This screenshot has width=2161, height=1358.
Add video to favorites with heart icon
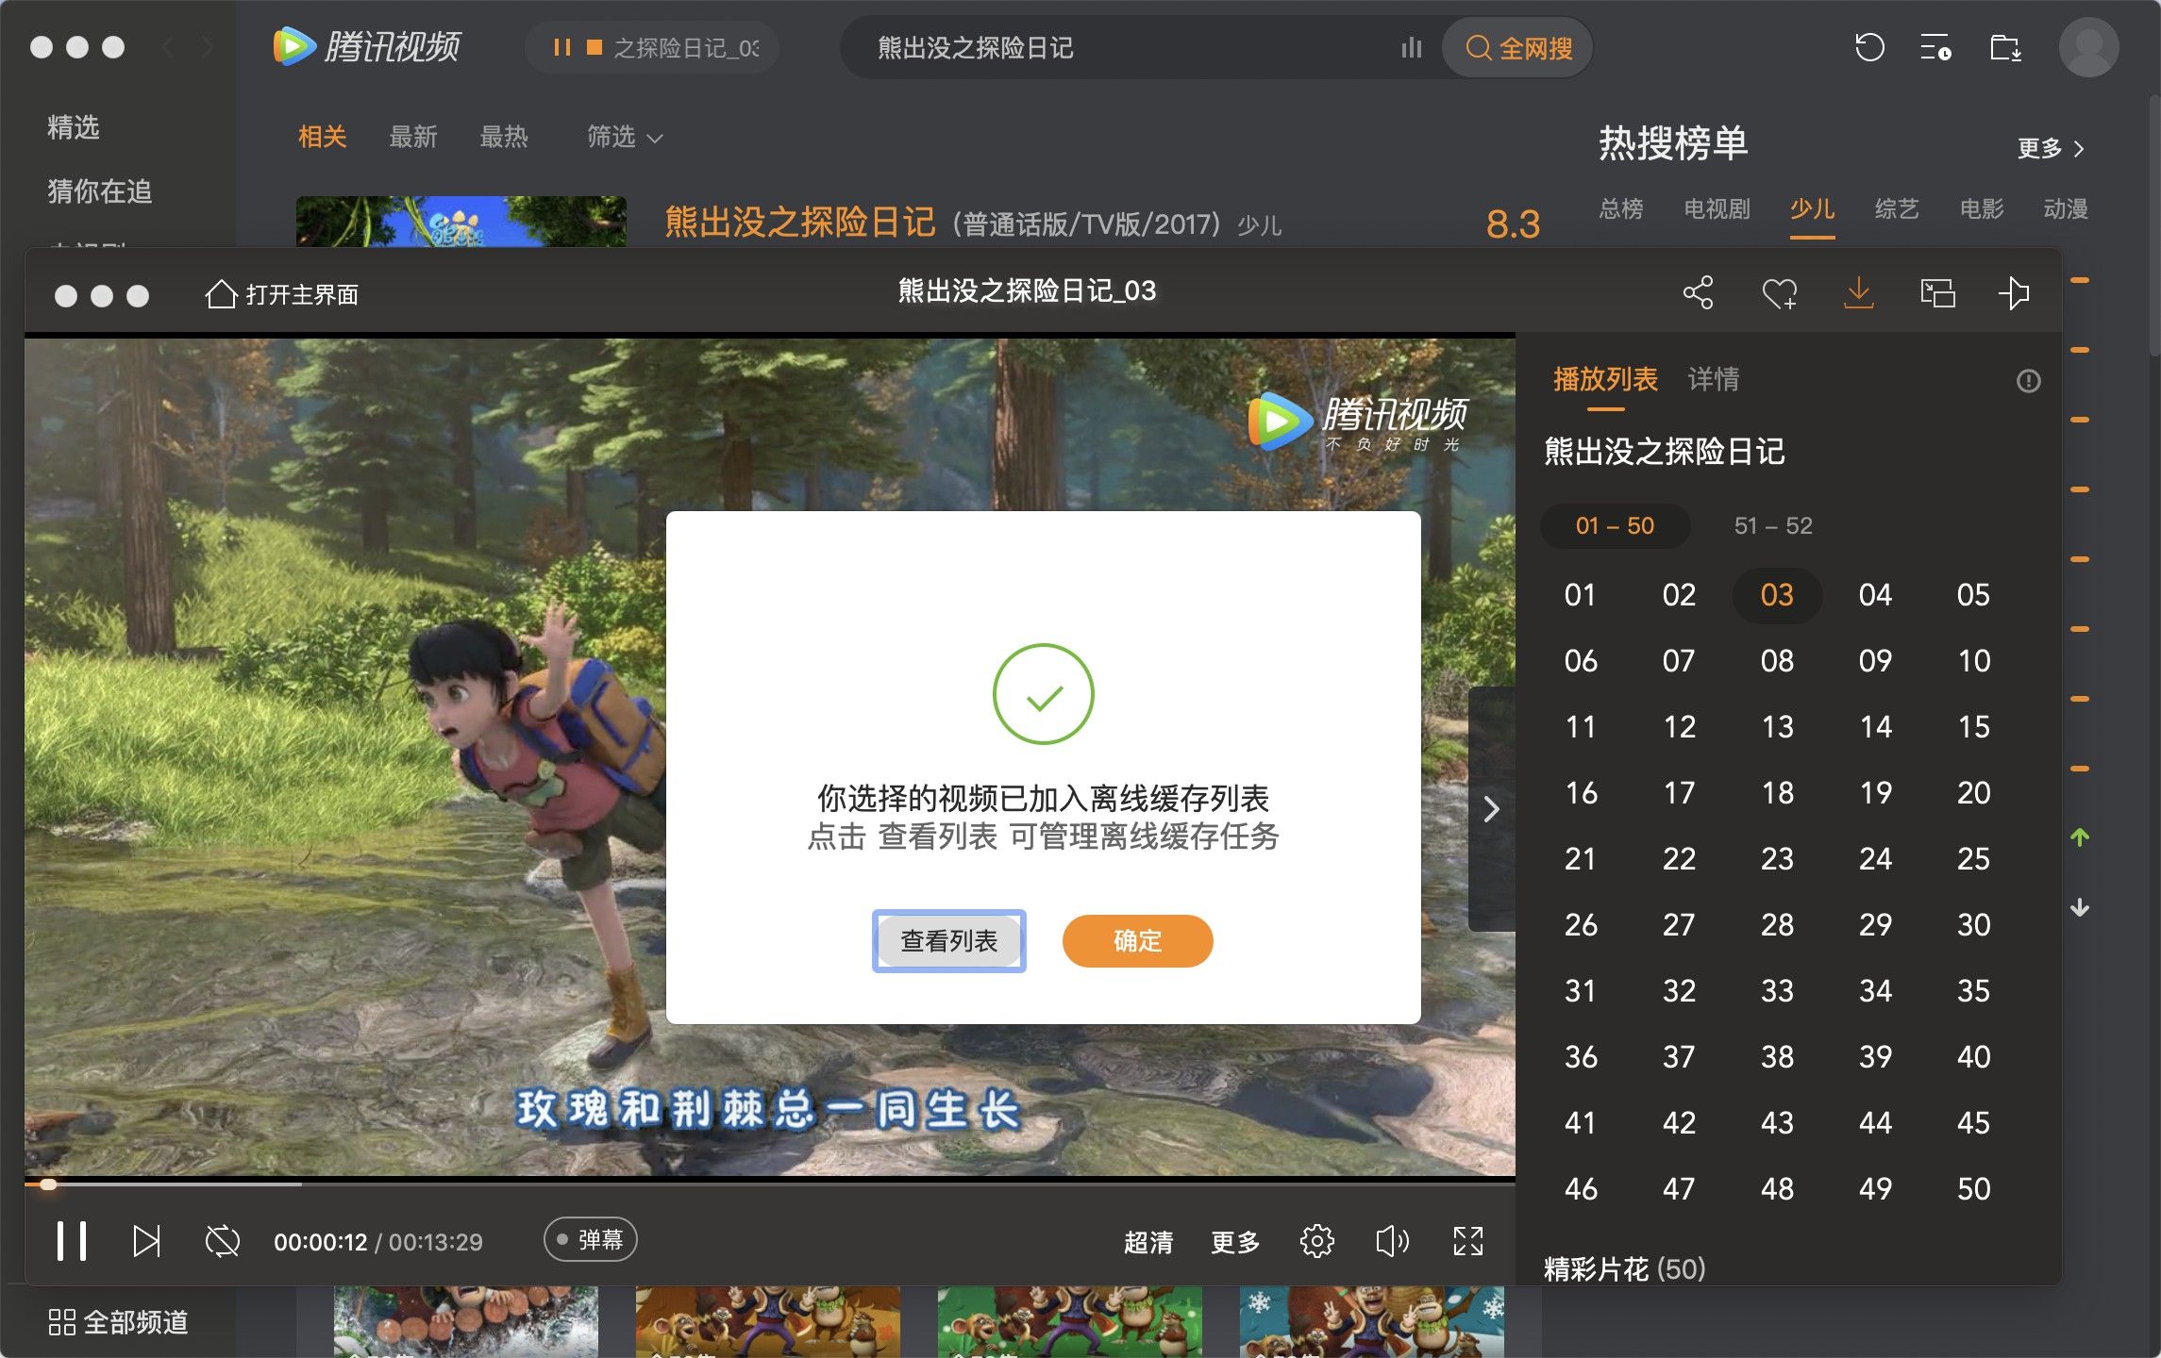click(1779, 293)
